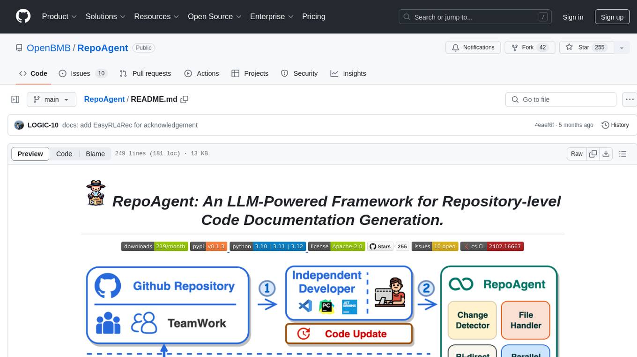
Task: Click the cs.CL arXiv badge
Action: coord(492,246)
